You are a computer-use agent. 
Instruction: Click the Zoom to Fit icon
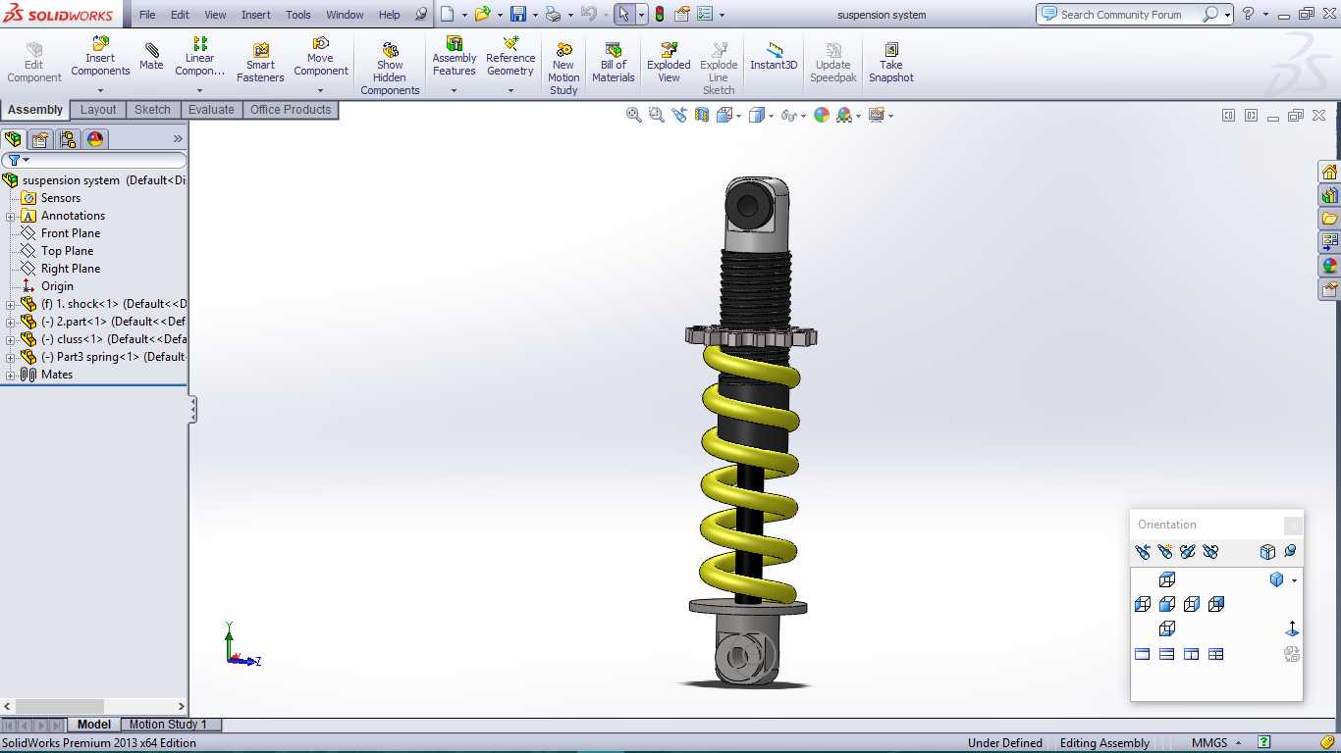634,115
